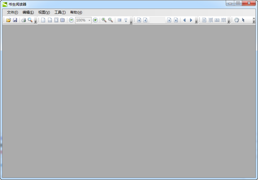Click the Print icon
This screenshot has height=180, width=258.
coord(24,20)
